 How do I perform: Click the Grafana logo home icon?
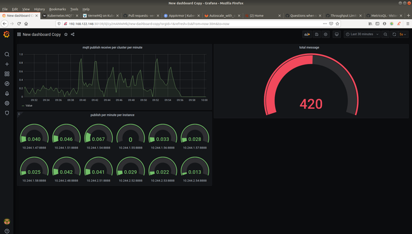tap(6, 34)
